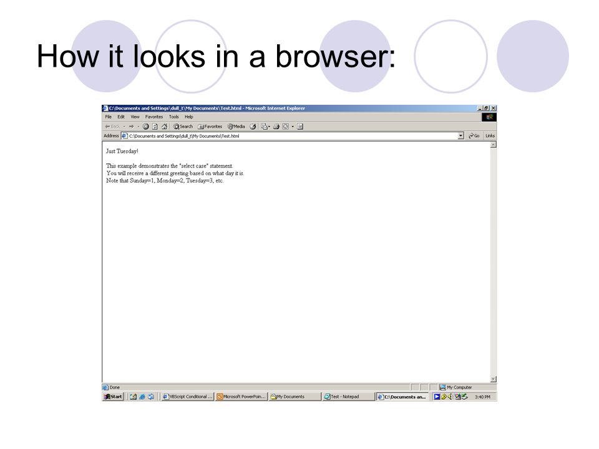Click the IE title bar icon
The image size is (599, 449).
coord(105,108)
